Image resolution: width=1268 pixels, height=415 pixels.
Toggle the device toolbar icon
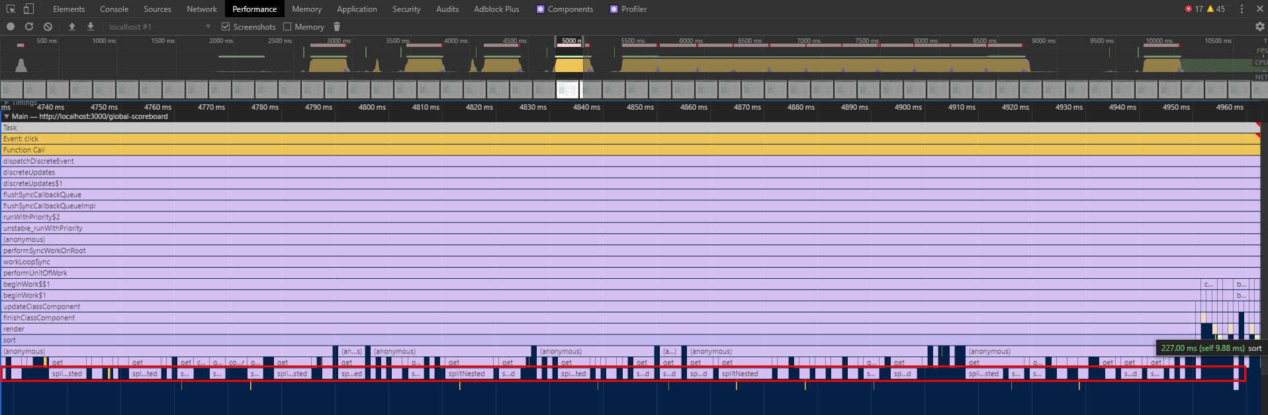[28, 9]
